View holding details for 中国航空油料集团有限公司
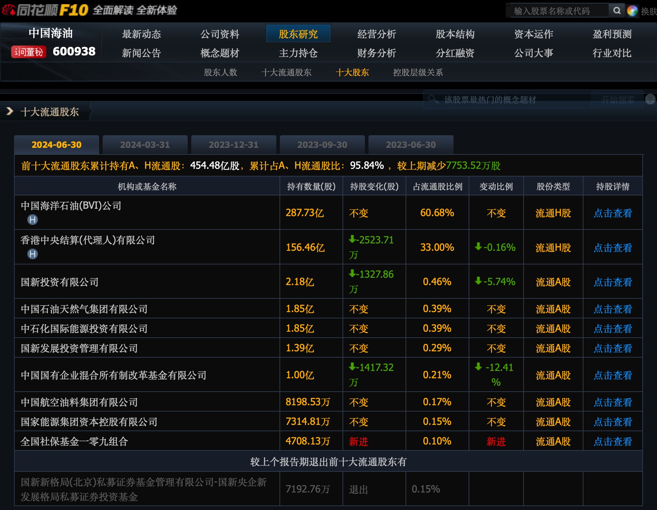 click(x=613, y=402)
